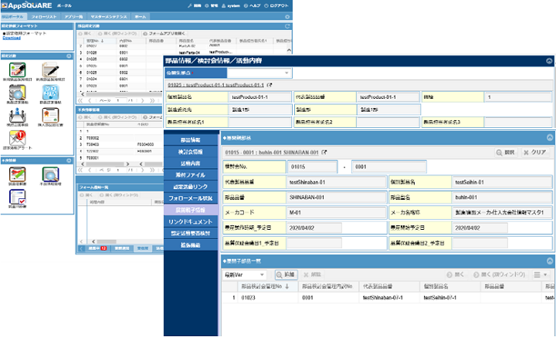The height and width of the screenshot is (337, 556).
Task: Collapse the 部品情報／検討会情報／活動内容 panel
Action: click(549, 59)
